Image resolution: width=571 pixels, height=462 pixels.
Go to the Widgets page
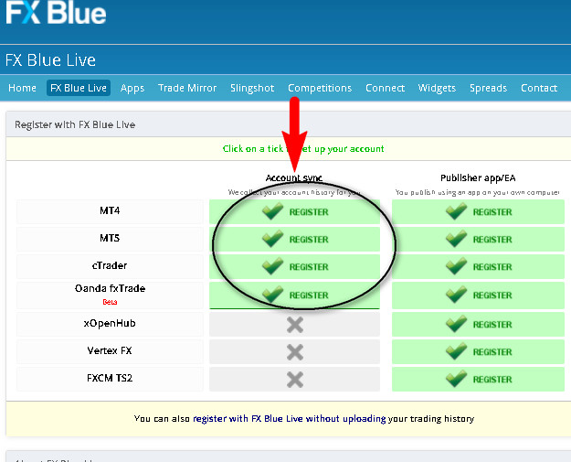(437, 88)
